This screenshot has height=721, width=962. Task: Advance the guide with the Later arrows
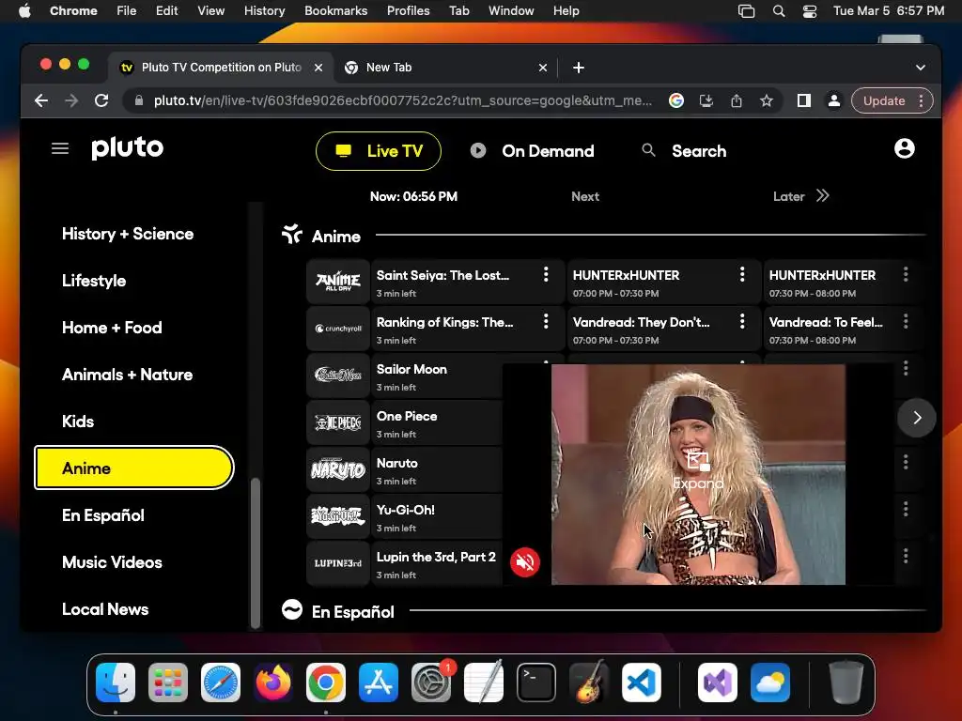[x=822, y=195]
